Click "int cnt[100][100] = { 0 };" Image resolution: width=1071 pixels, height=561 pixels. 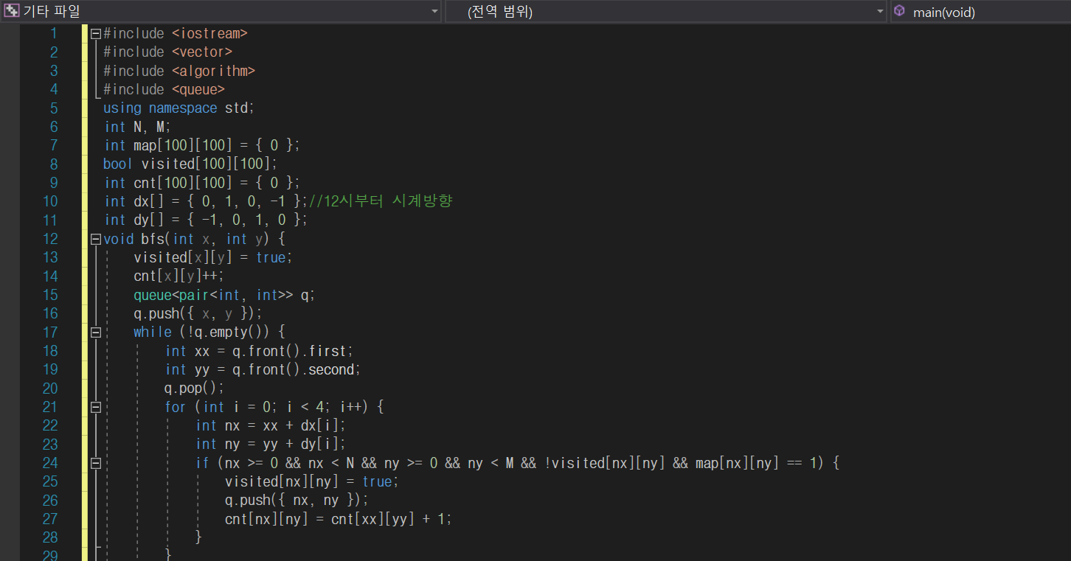tap(202, 183)
